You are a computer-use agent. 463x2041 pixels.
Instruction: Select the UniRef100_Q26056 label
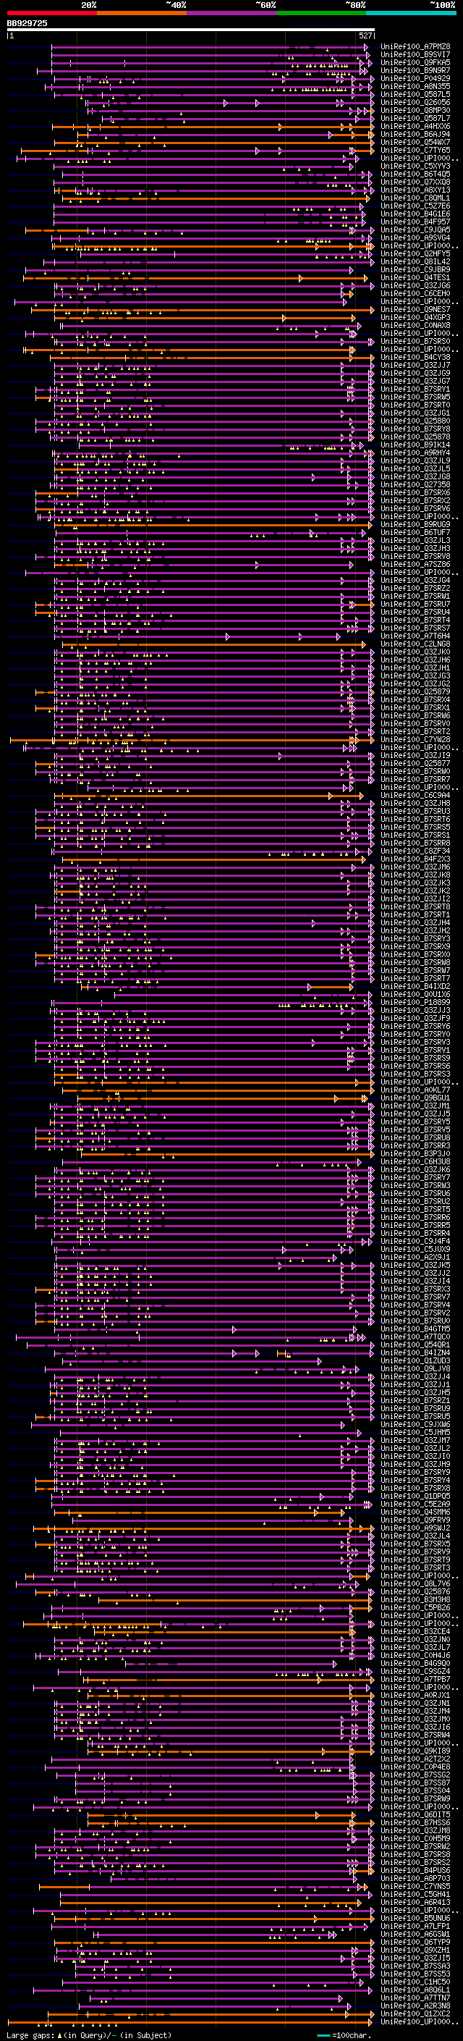[x=415, y=102]
